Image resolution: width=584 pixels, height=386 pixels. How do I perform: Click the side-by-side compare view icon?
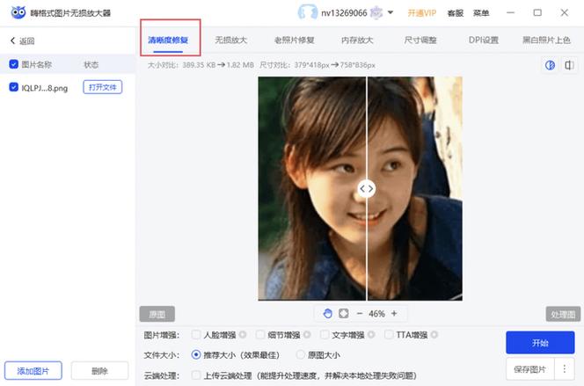569,65
